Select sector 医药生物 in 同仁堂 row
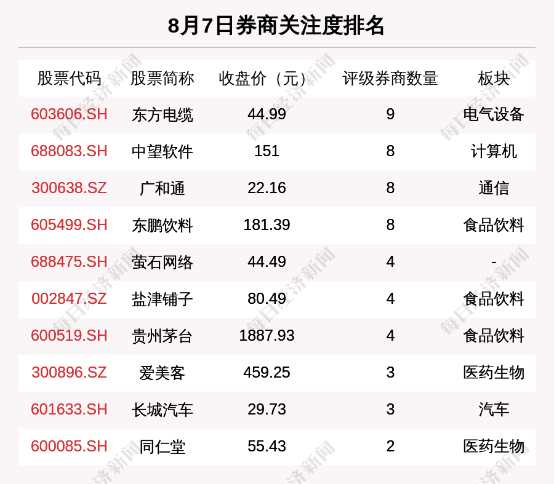Image resolution: width=554 pixels, height=484 pixels. (x=494, y=446)
